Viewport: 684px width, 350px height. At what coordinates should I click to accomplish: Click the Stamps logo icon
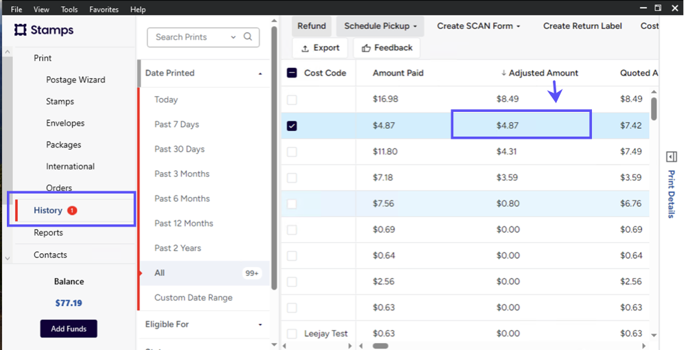click(21, 30)
